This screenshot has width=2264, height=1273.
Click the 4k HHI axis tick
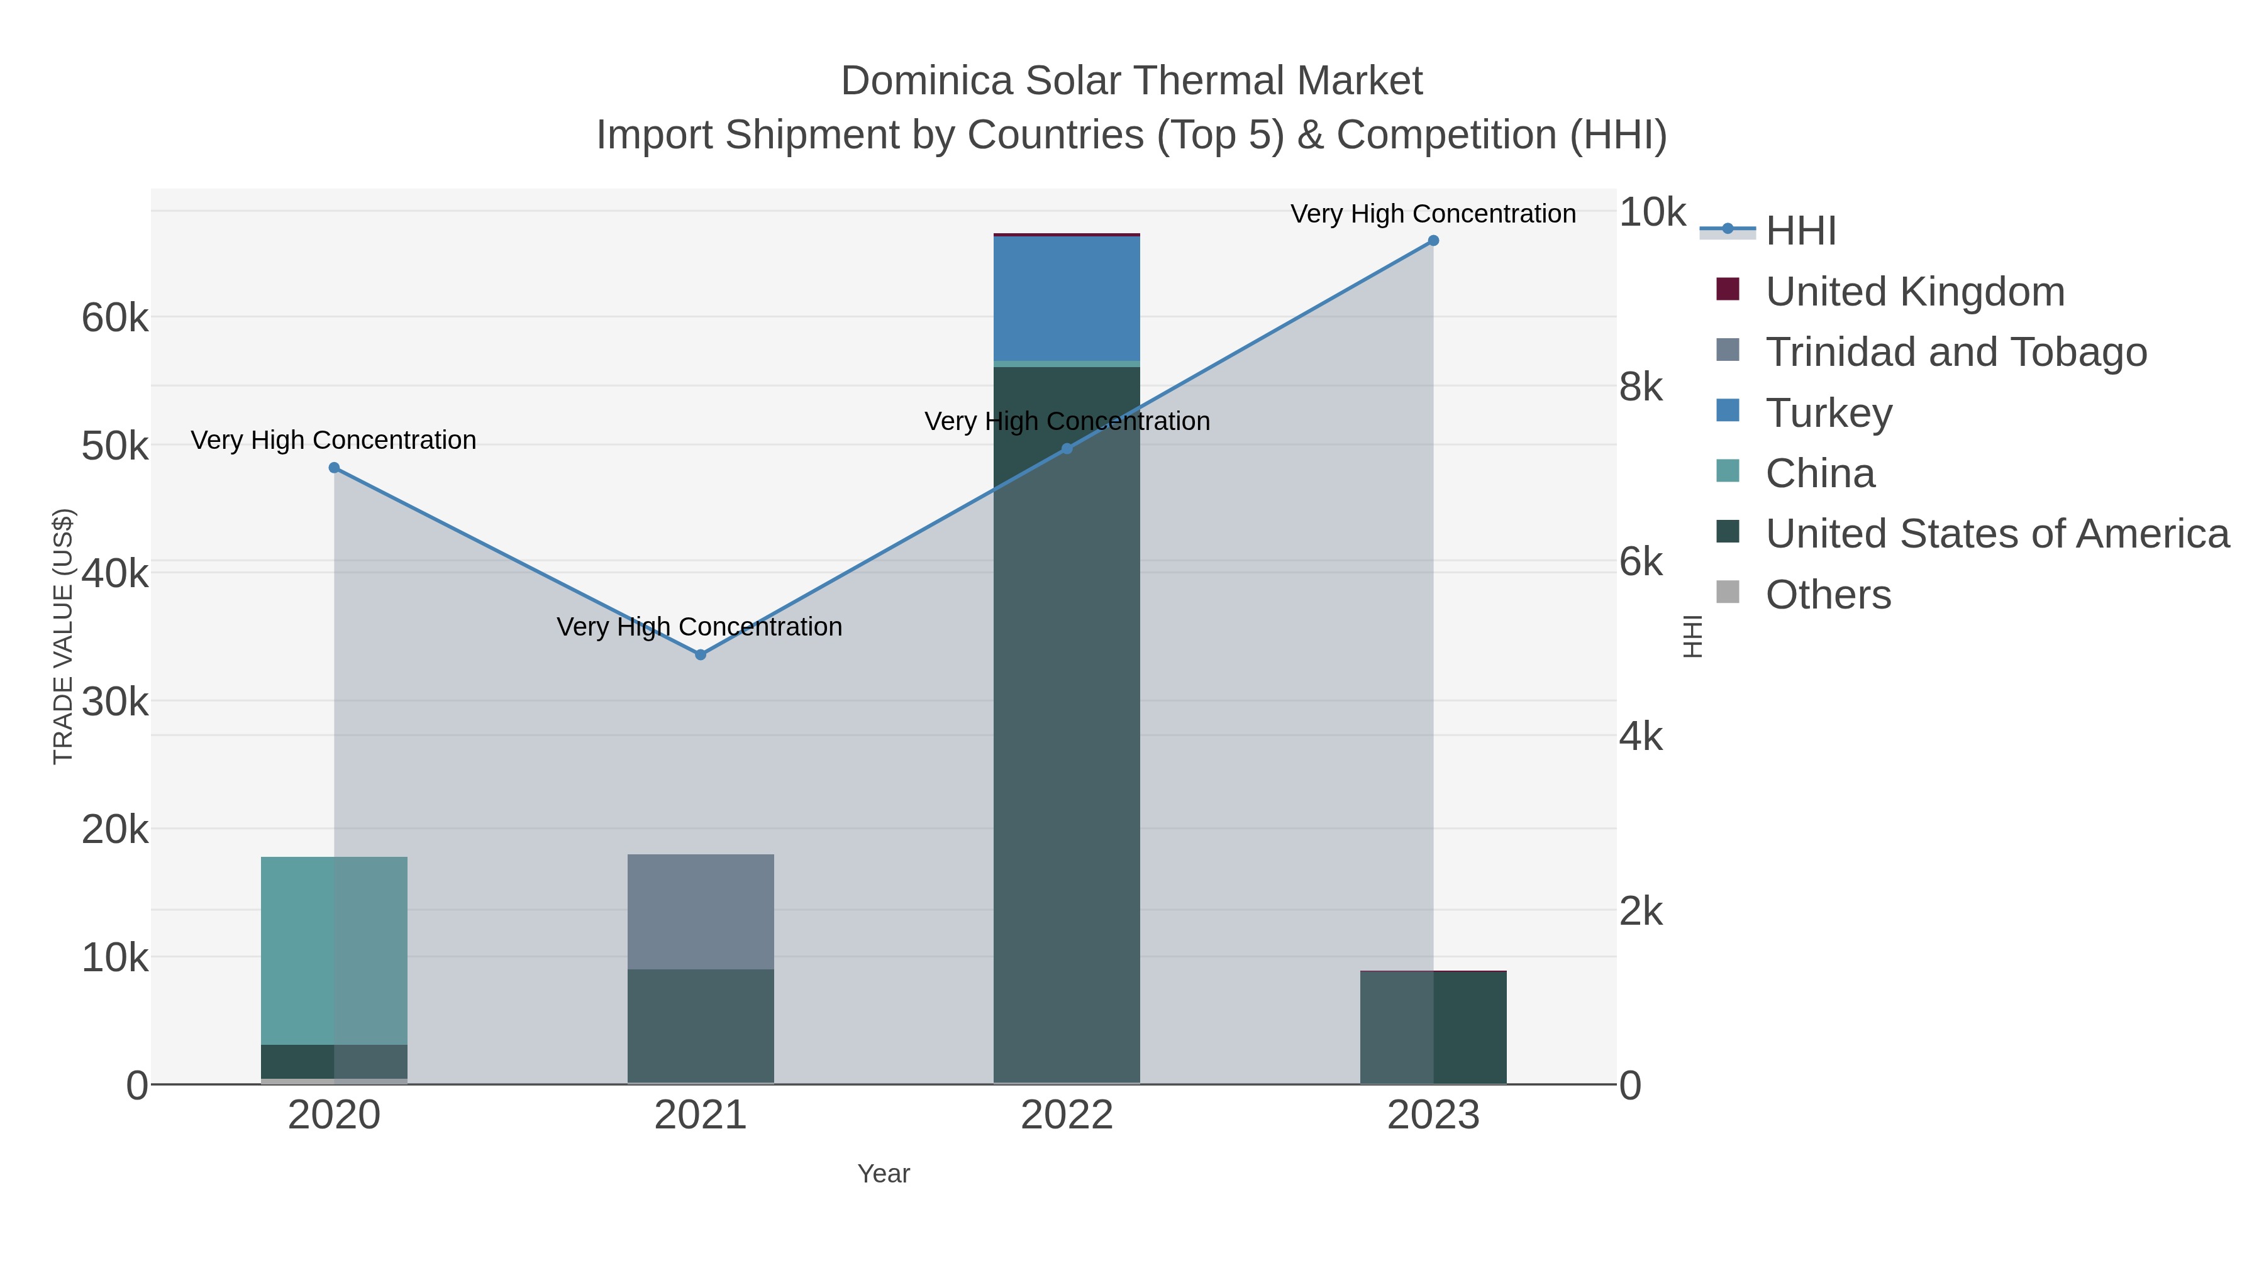(x=1641, y=736)
